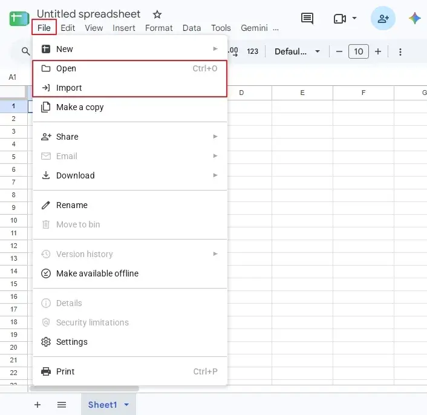Click the Untitled spreadsheet title
The height and width of the screenshot is (415, 427).
[x=88, y=14]
